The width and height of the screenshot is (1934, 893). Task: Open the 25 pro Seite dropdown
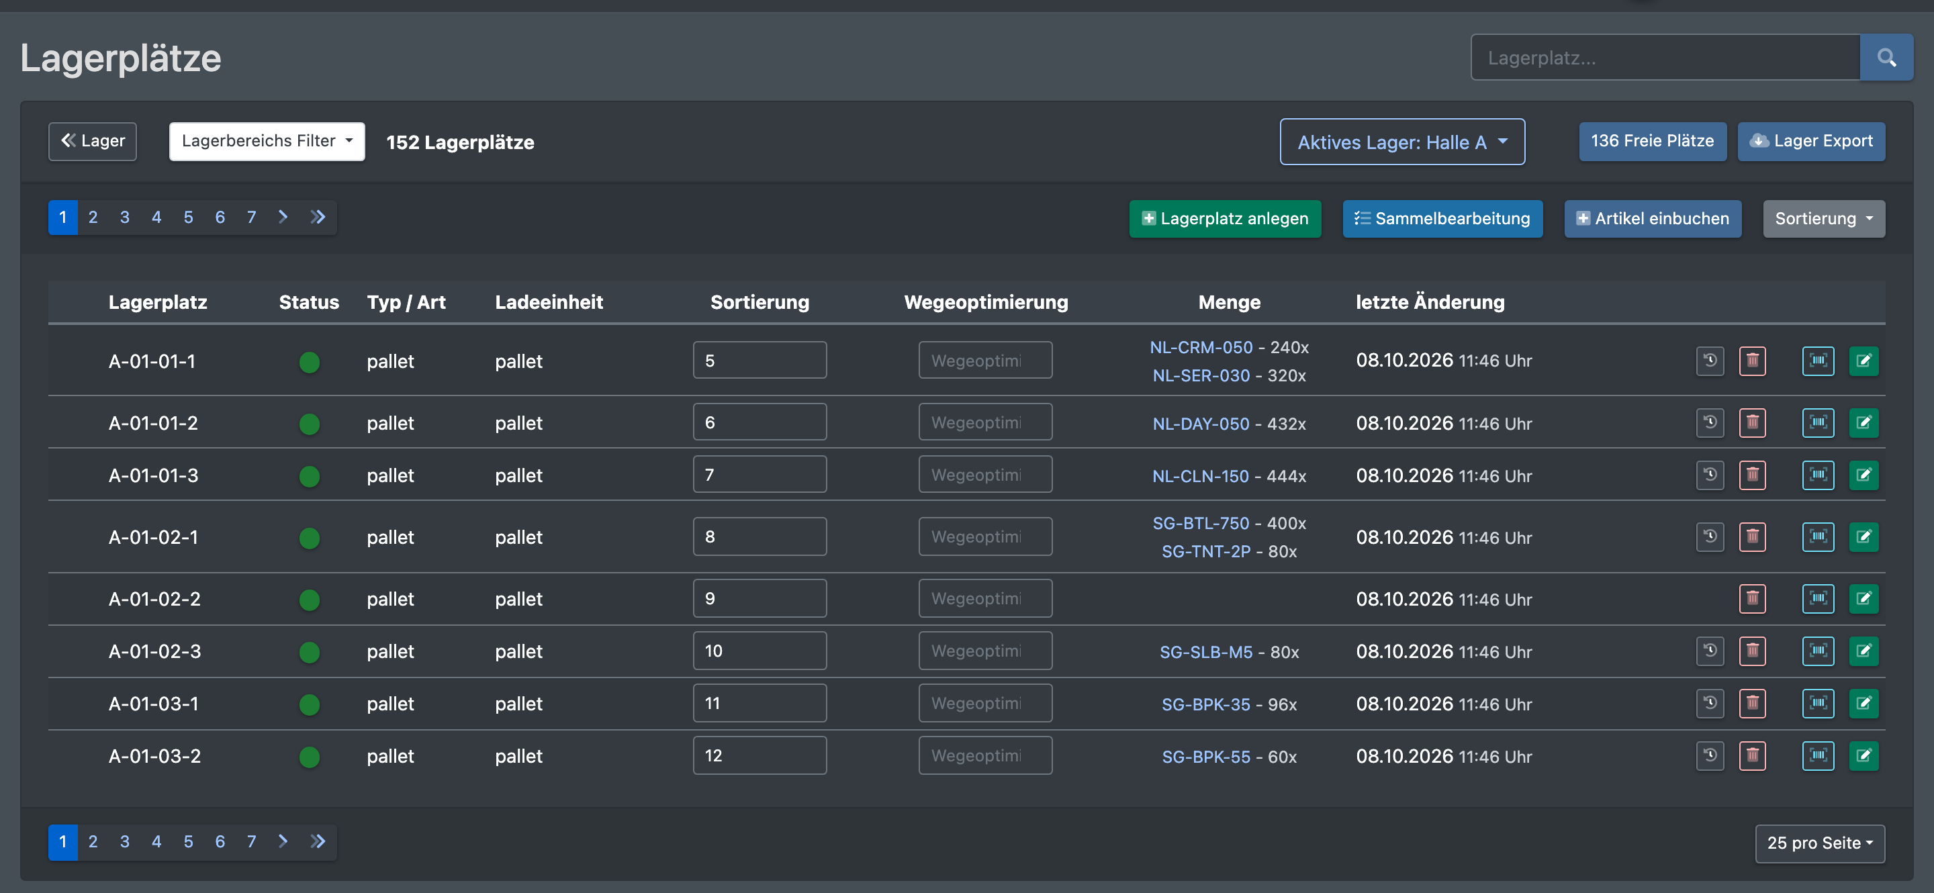1819,843
